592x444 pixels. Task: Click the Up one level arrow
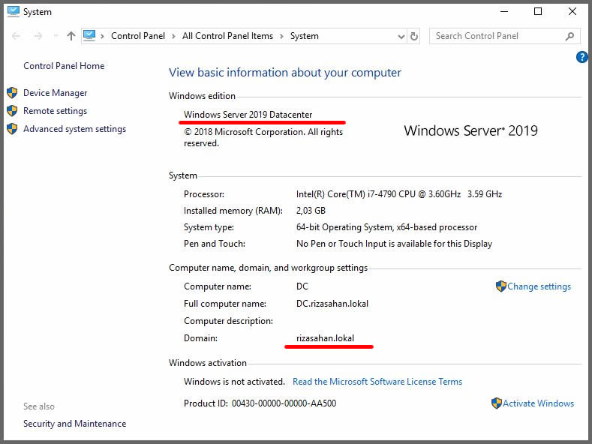(71, 36)
